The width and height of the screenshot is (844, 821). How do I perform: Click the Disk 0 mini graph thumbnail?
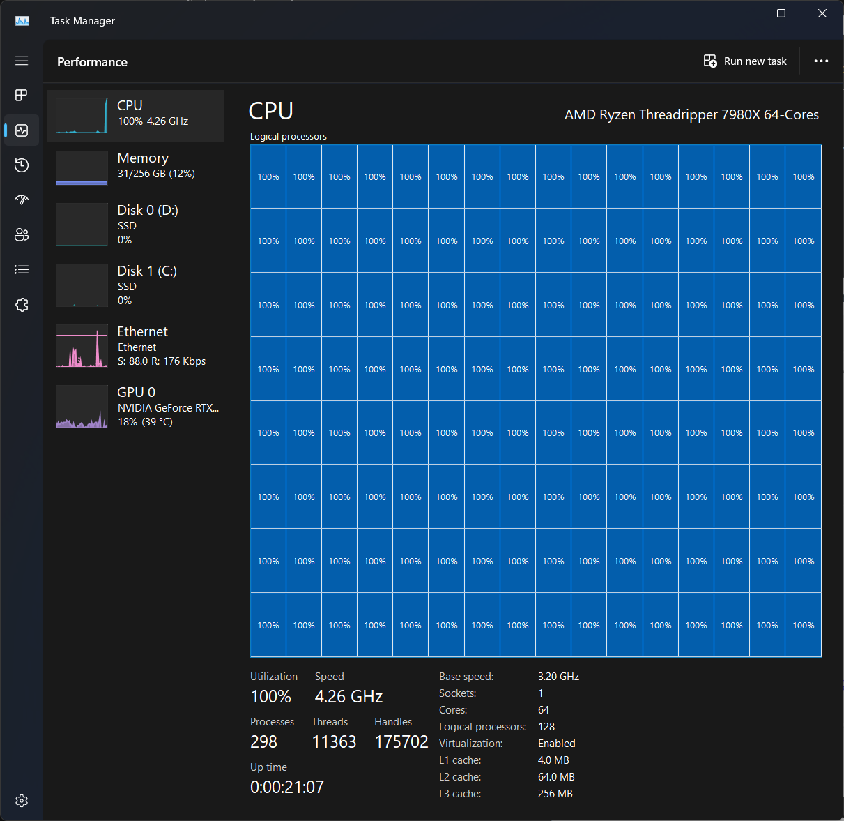(x=82, y=225)
